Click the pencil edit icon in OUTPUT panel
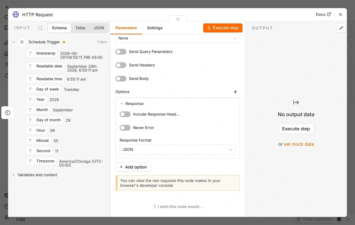The width and height of the screenshot is (355, 225). click(341, 28)
